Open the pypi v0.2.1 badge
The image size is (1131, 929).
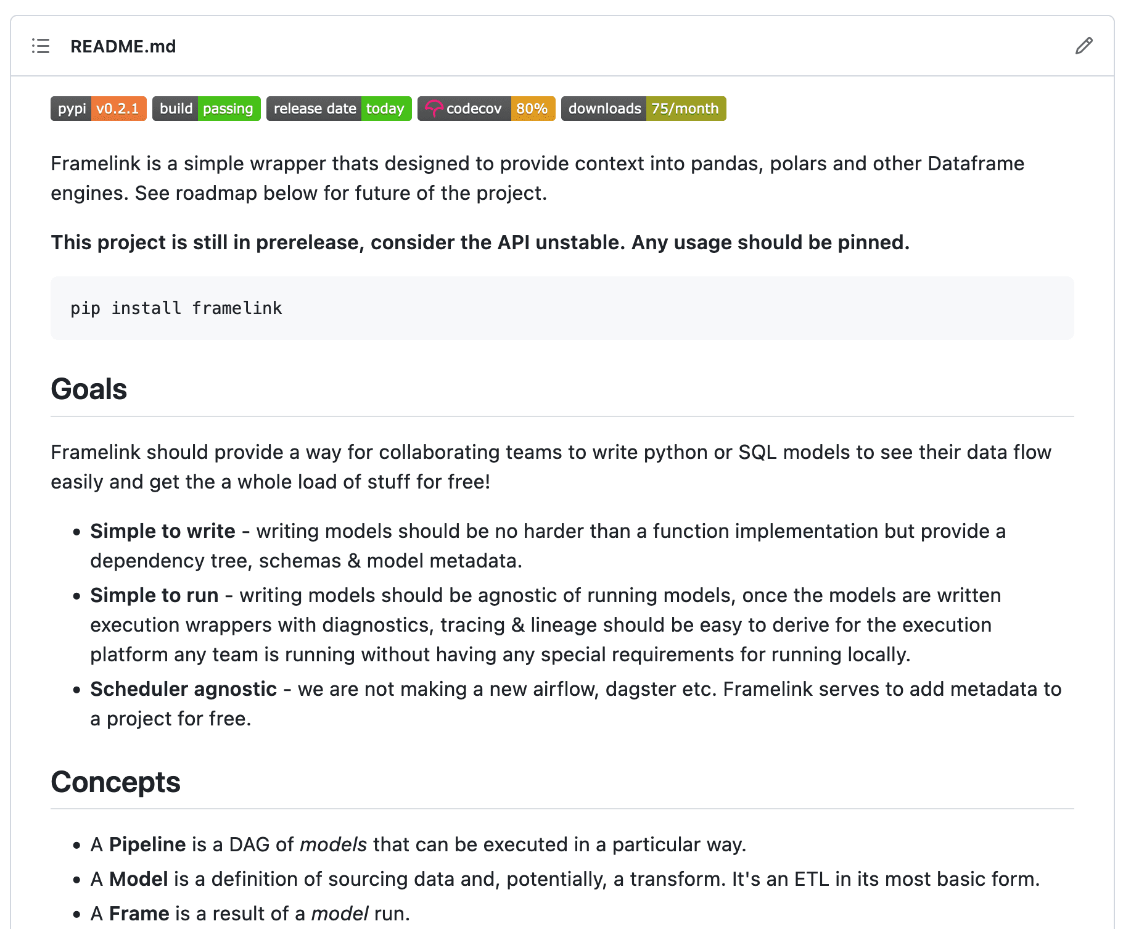pyautogui.click(x=99, y=109)
